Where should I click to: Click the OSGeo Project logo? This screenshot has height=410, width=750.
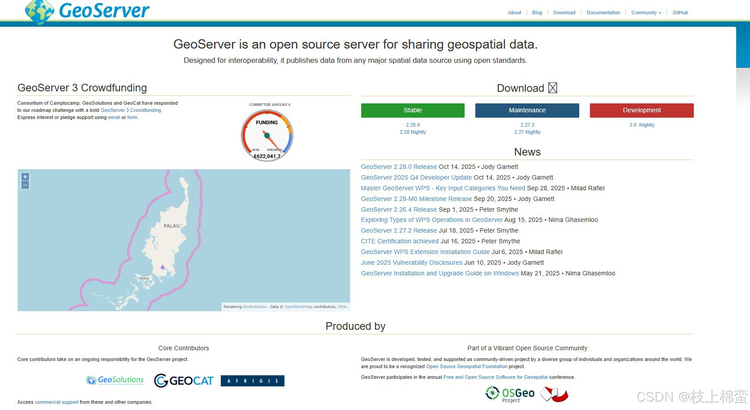(x=510, y=394)
